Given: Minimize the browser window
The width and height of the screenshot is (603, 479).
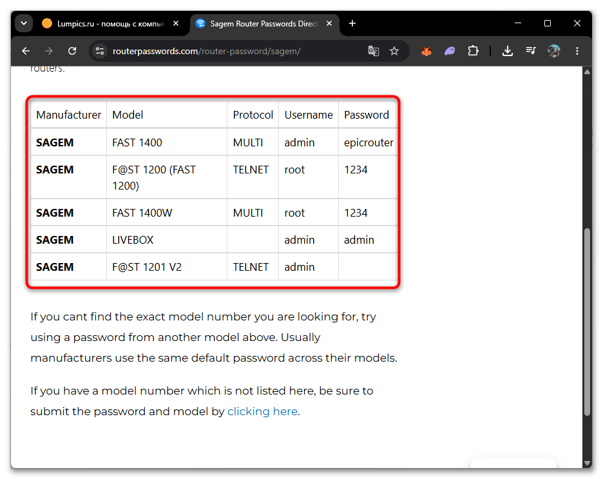Looking at the screenshot, I should pos(518,23).
